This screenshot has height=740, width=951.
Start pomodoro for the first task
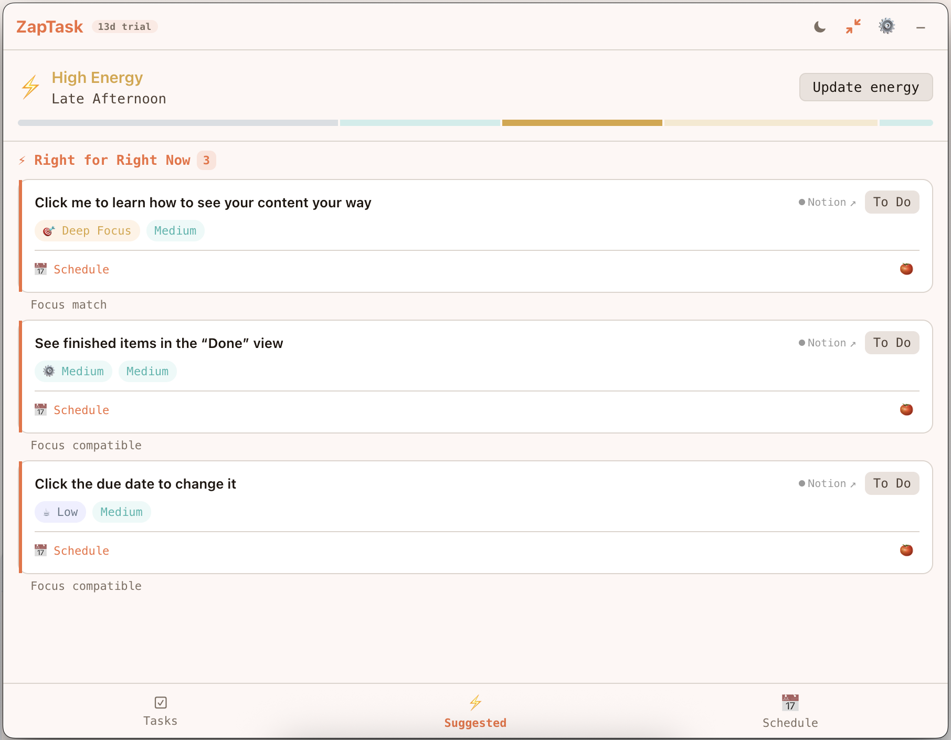tap(906, 269)
